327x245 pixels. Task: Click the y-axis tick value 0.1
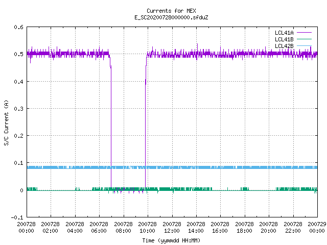coord(18,163)
